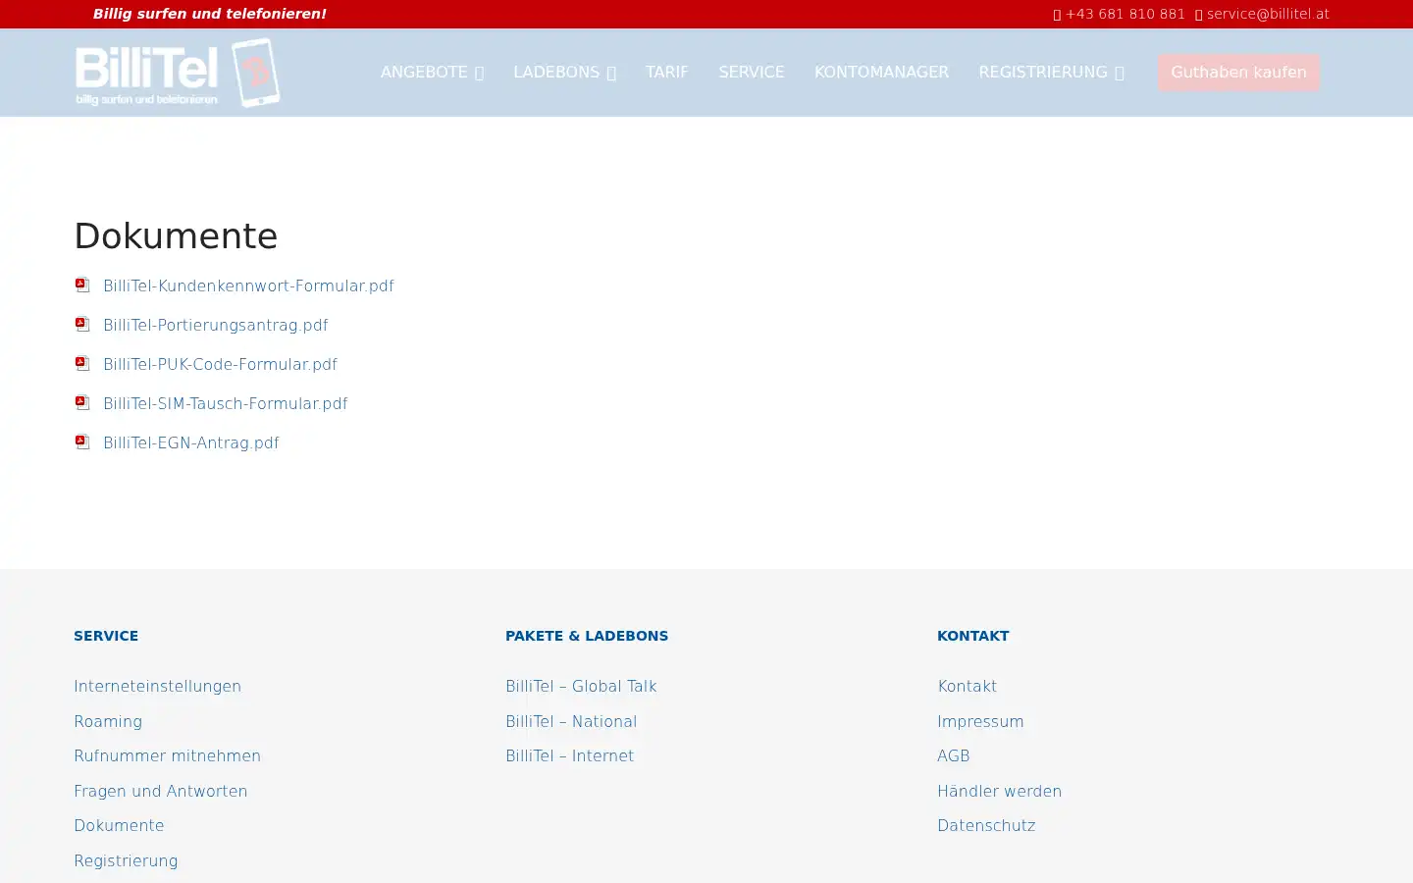Click the BilliTel logo in the header
Image resolution: width=1413 pixels, height=883 pixels.
coord(178,73)
